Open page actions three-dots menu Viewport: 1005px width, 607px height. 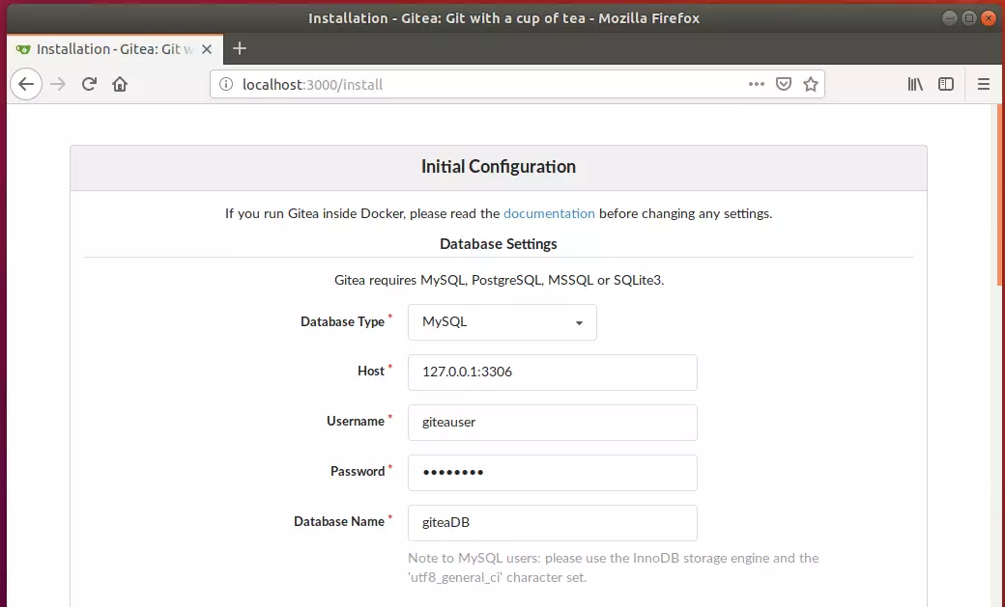[757, 84]
